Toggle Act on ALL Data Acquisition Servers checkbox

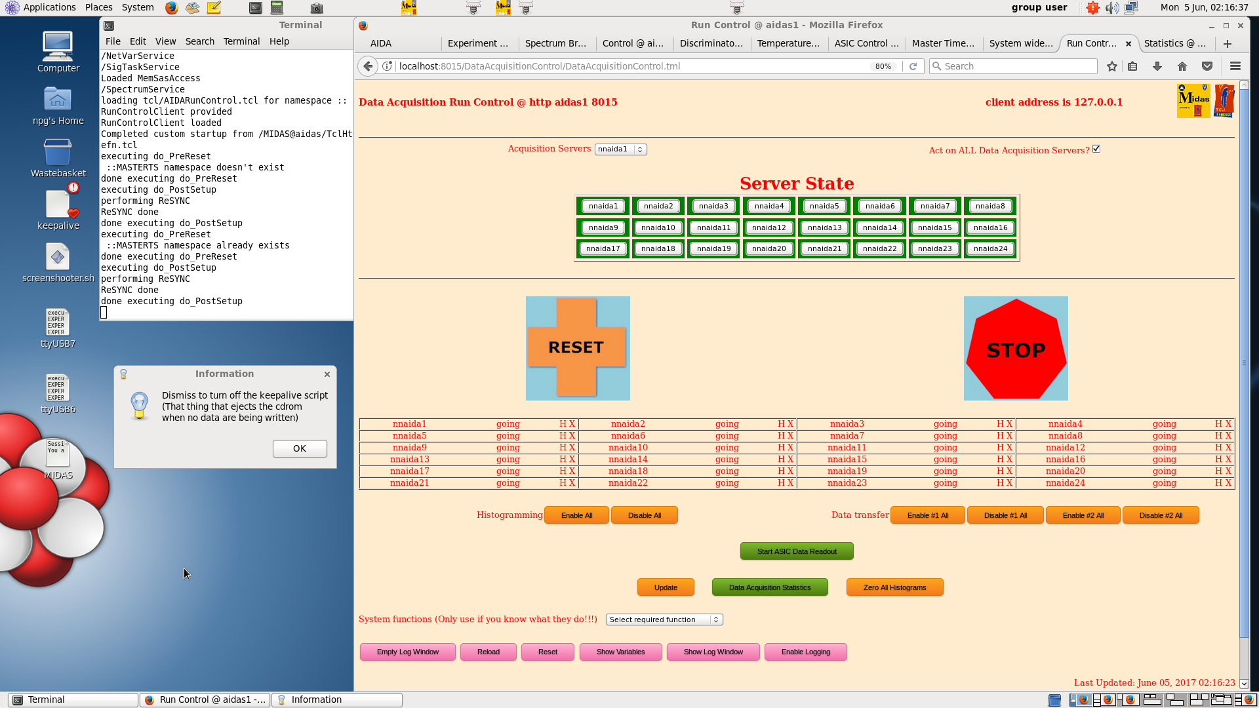[x=1096, y=149]
